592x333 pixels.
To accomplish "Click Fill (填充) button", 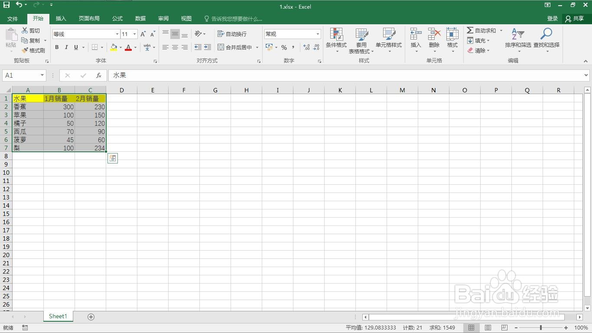I will pyautogui.click(x=478, y=40).
